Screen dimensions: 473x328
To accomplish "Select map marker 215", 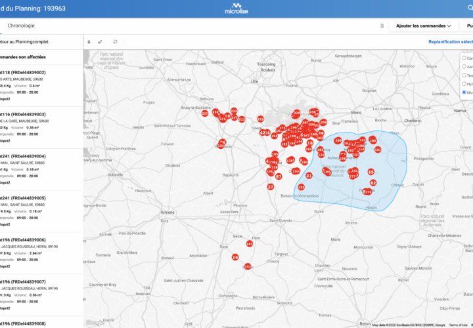I will (261, 119).
